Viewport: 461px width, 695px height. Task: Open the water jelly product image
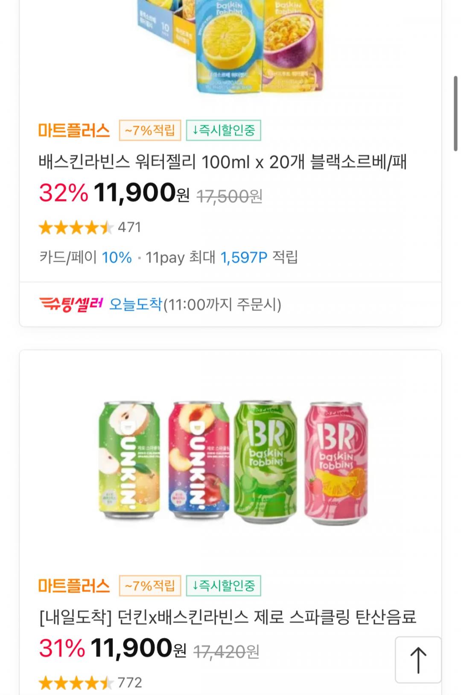pyautogui.click(x=230, y=47)
